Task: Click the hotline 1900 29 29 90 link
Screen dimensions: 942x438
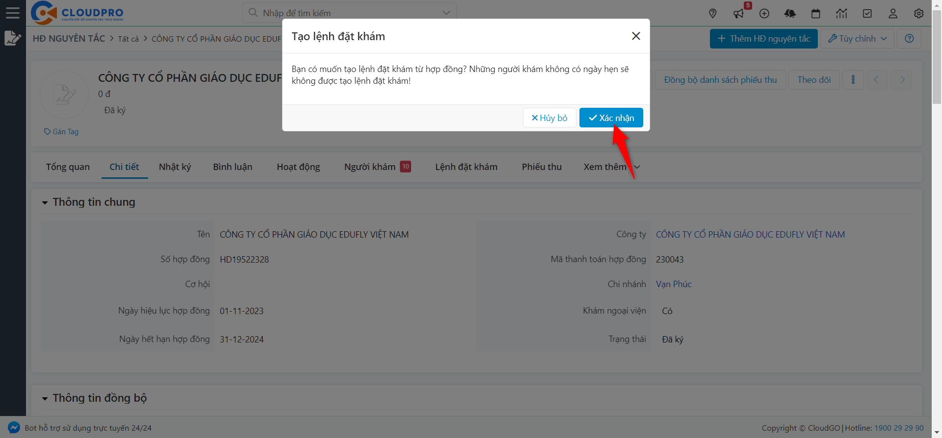Action: (899, 428)
